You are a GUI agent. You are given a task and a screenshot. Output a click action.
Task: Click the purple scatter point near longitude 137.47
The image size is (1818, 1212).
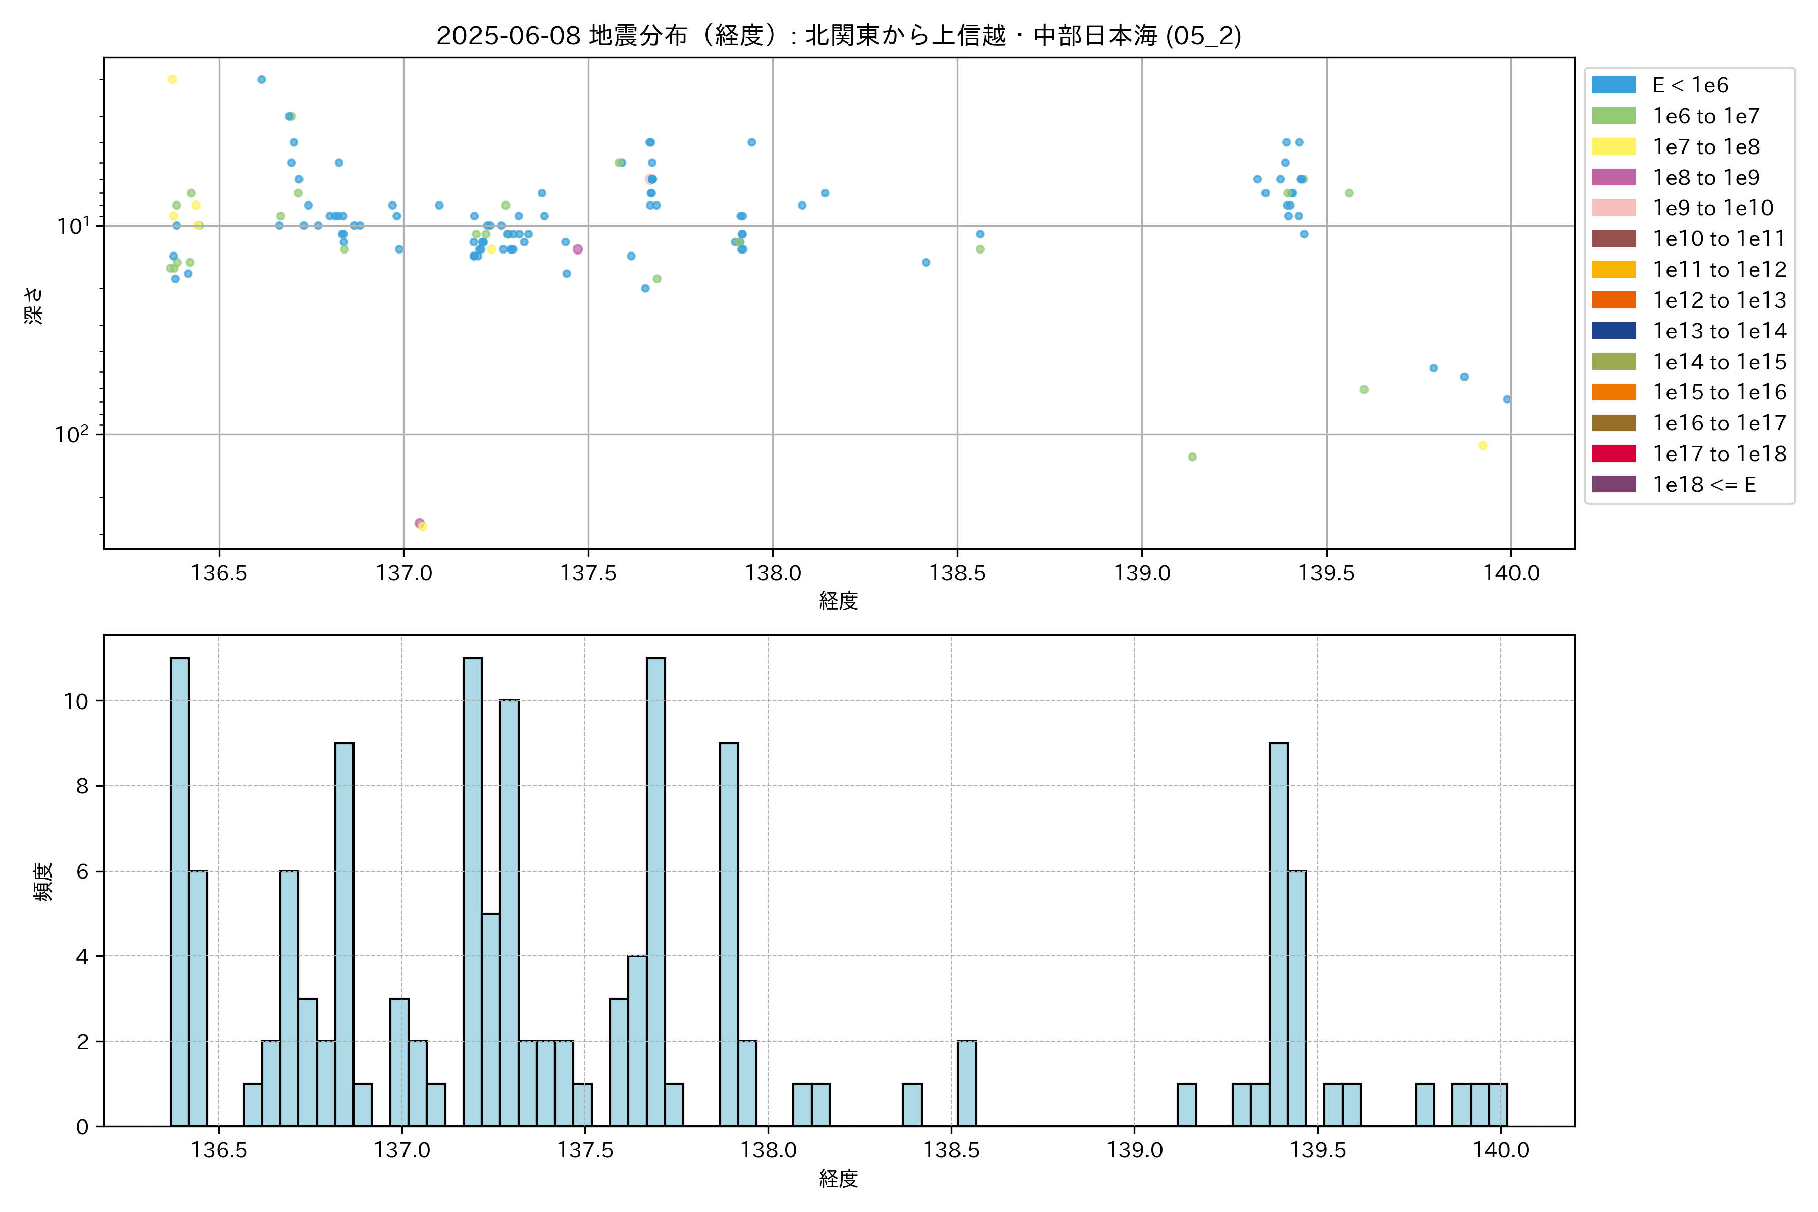coord(577,249)
